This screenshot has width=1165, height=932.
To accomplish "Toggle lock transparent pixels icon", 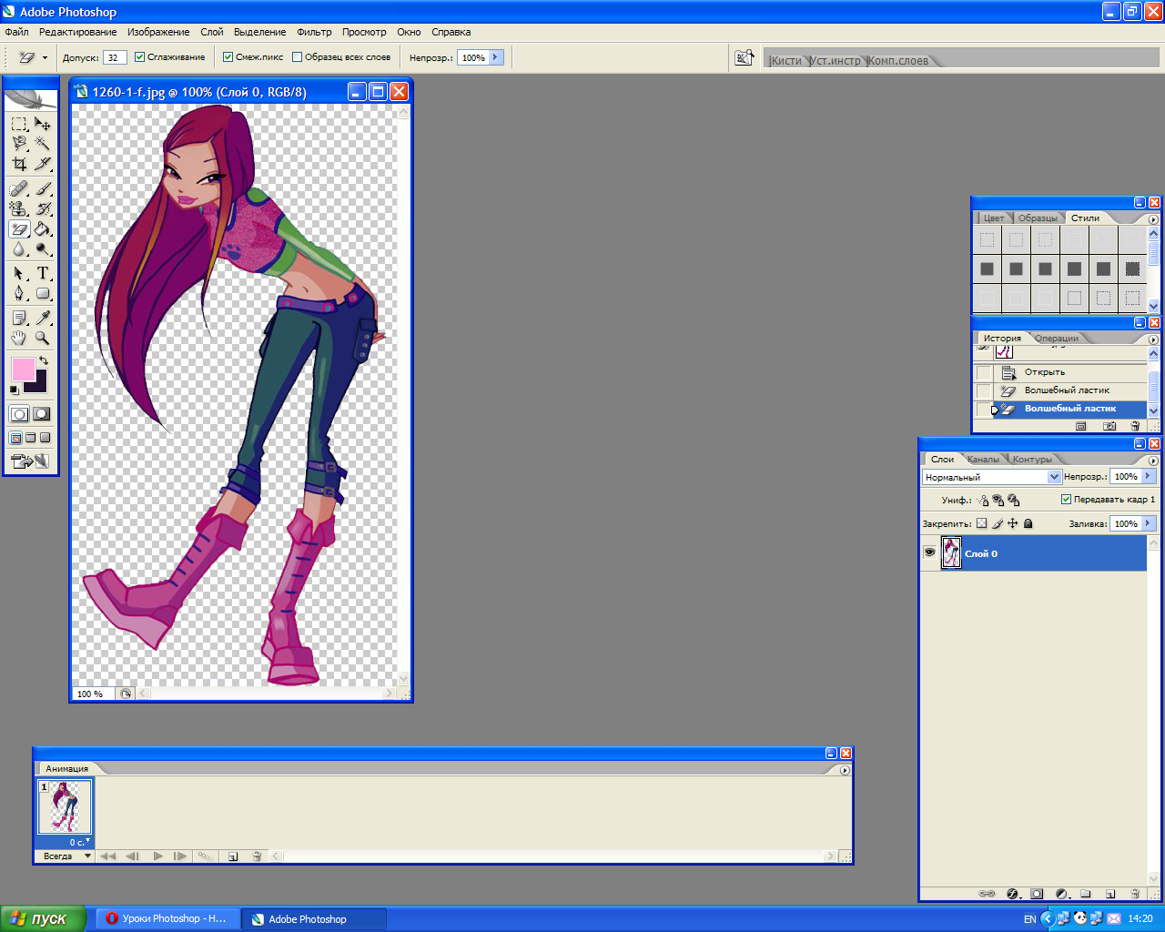I will tap(981, 523).
